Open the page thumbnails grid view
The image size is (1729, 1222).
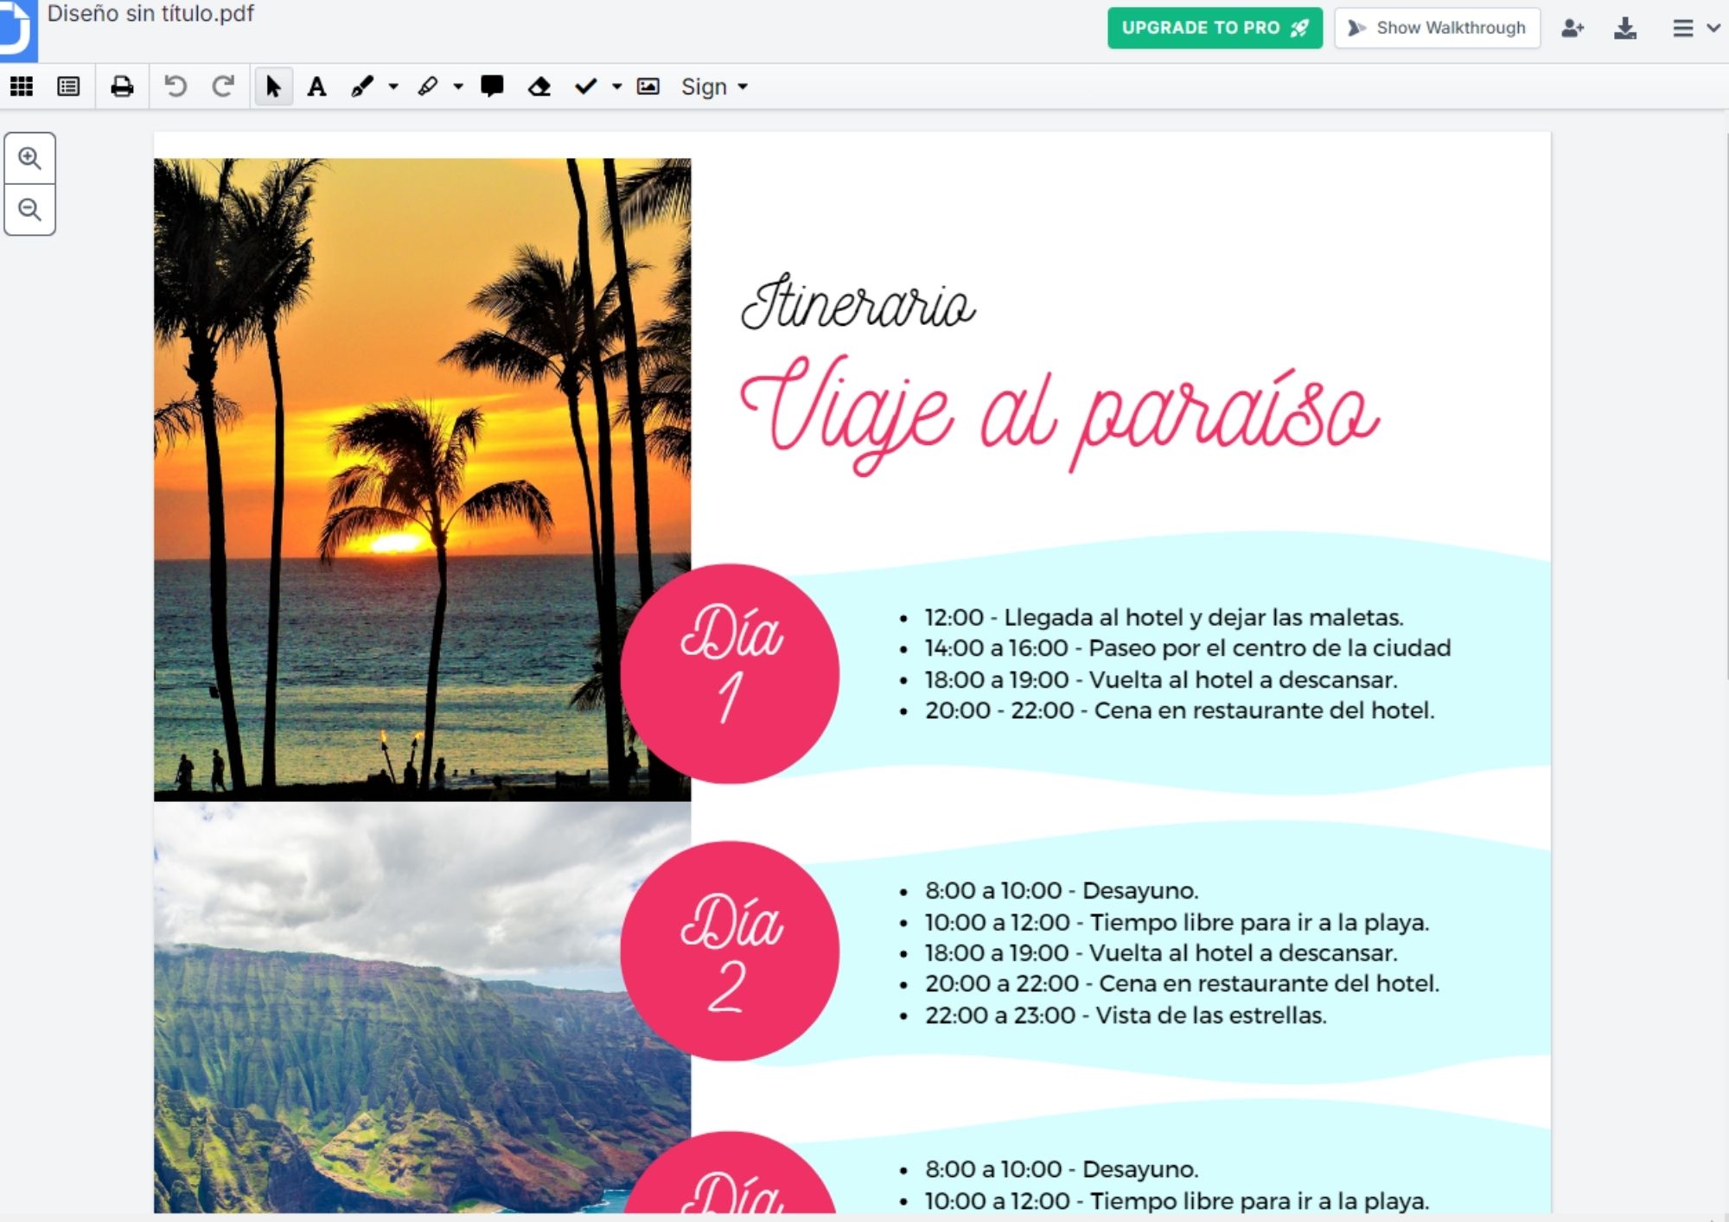pos(22,86)
